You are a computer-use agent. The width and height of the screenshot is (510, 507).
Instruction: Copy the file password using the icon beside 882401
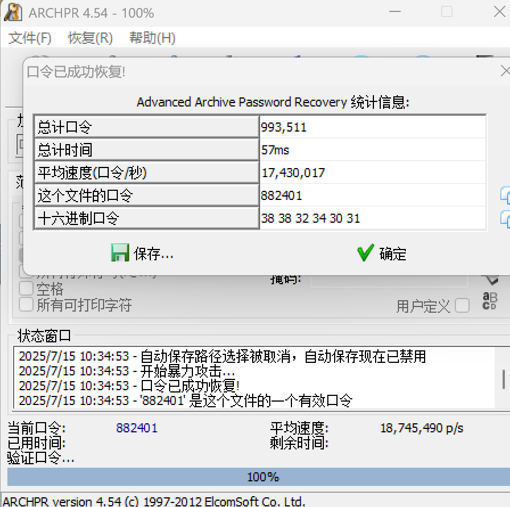tap(505, 195)
